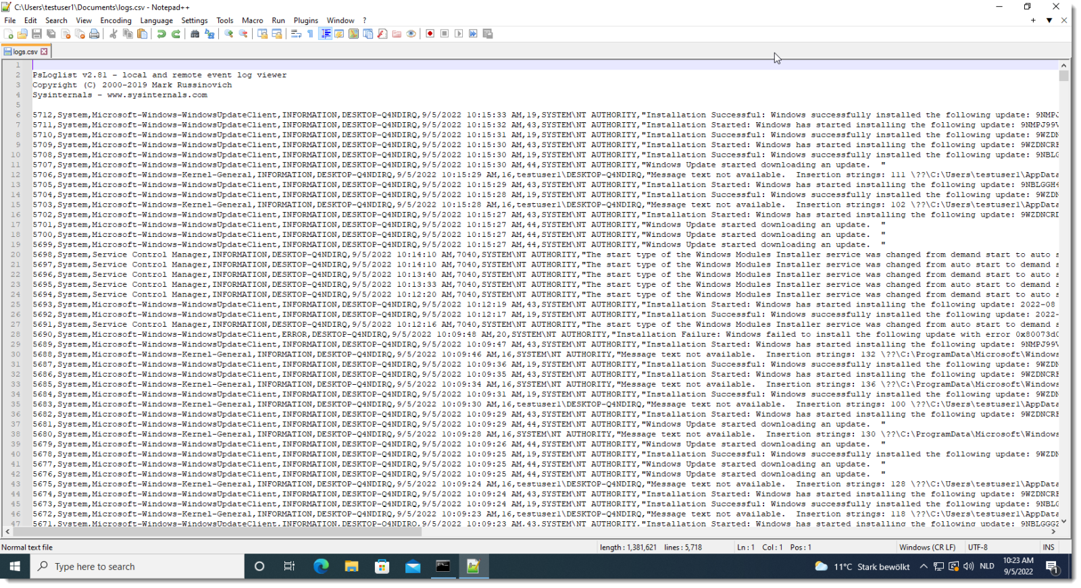Open the Document Map panel icon
The width and height of the screenshot is (1081, 588).
coord(353,34)
